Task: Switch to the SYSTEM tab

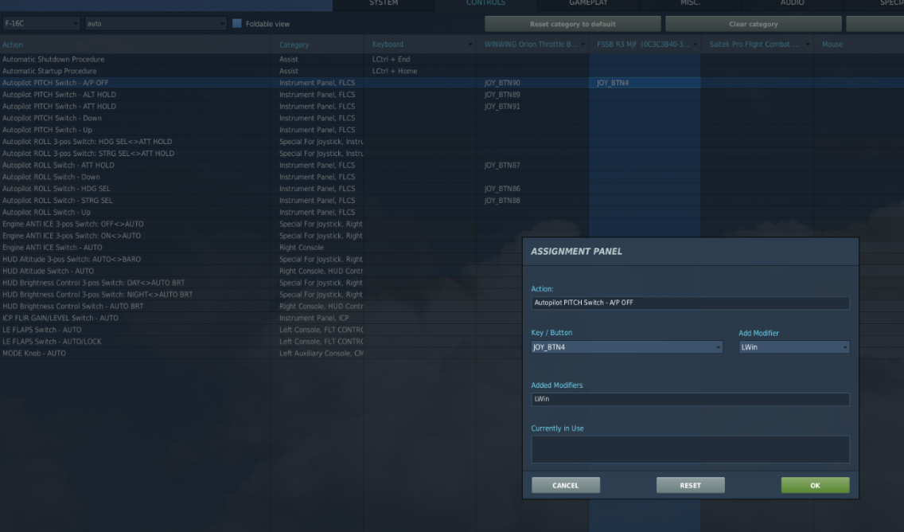Action: pos(384,3)
